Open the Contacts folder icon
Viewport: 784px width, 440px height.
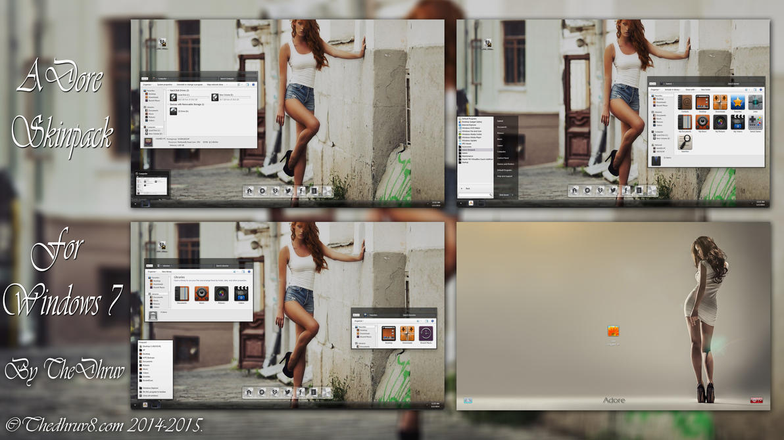pos(685,102)
